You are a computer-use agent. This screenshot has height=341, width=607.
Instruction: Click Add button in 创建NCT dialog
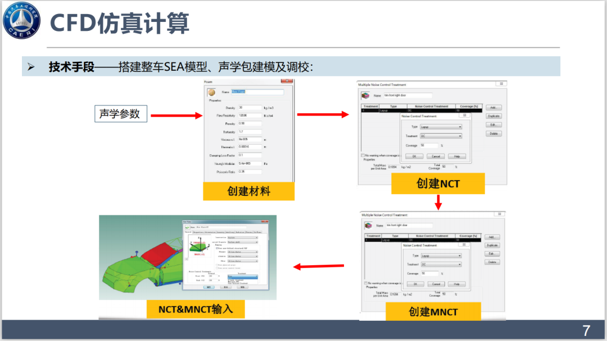click(x=493, y=108)
